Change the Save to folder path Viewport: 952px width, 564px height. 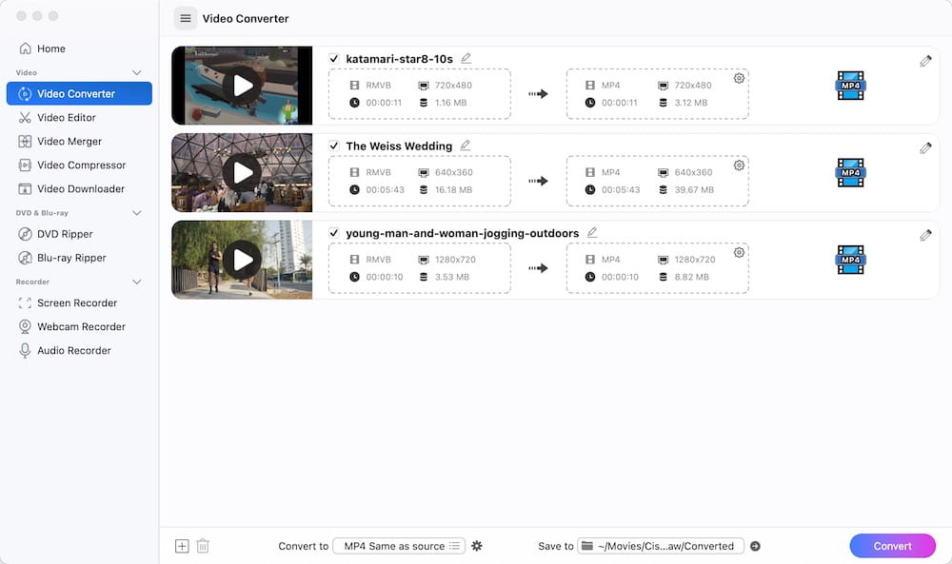(x=661, y=546)
